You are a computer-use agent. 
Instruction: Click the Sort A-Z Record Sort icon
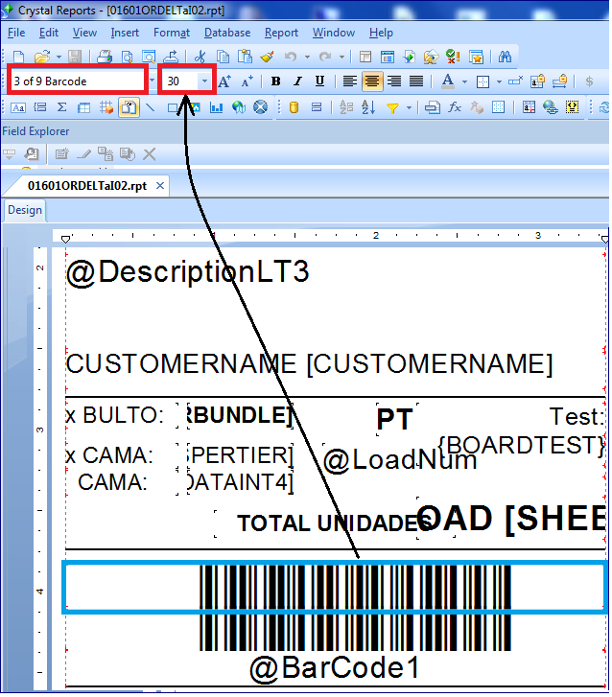click(x=368, y=107)
